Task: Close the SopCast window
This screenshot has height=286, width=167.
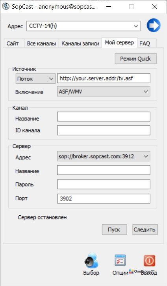Action: coord(155,7)
